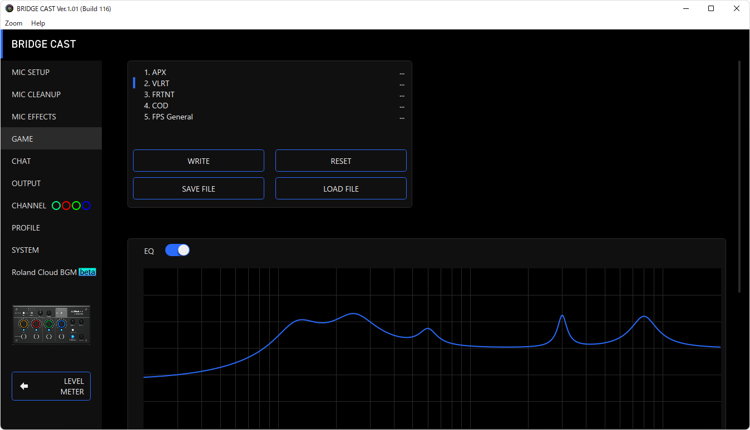Click the lime channel circle icon
Viewport: 750px width, 430px height.
tap(76, 206)
